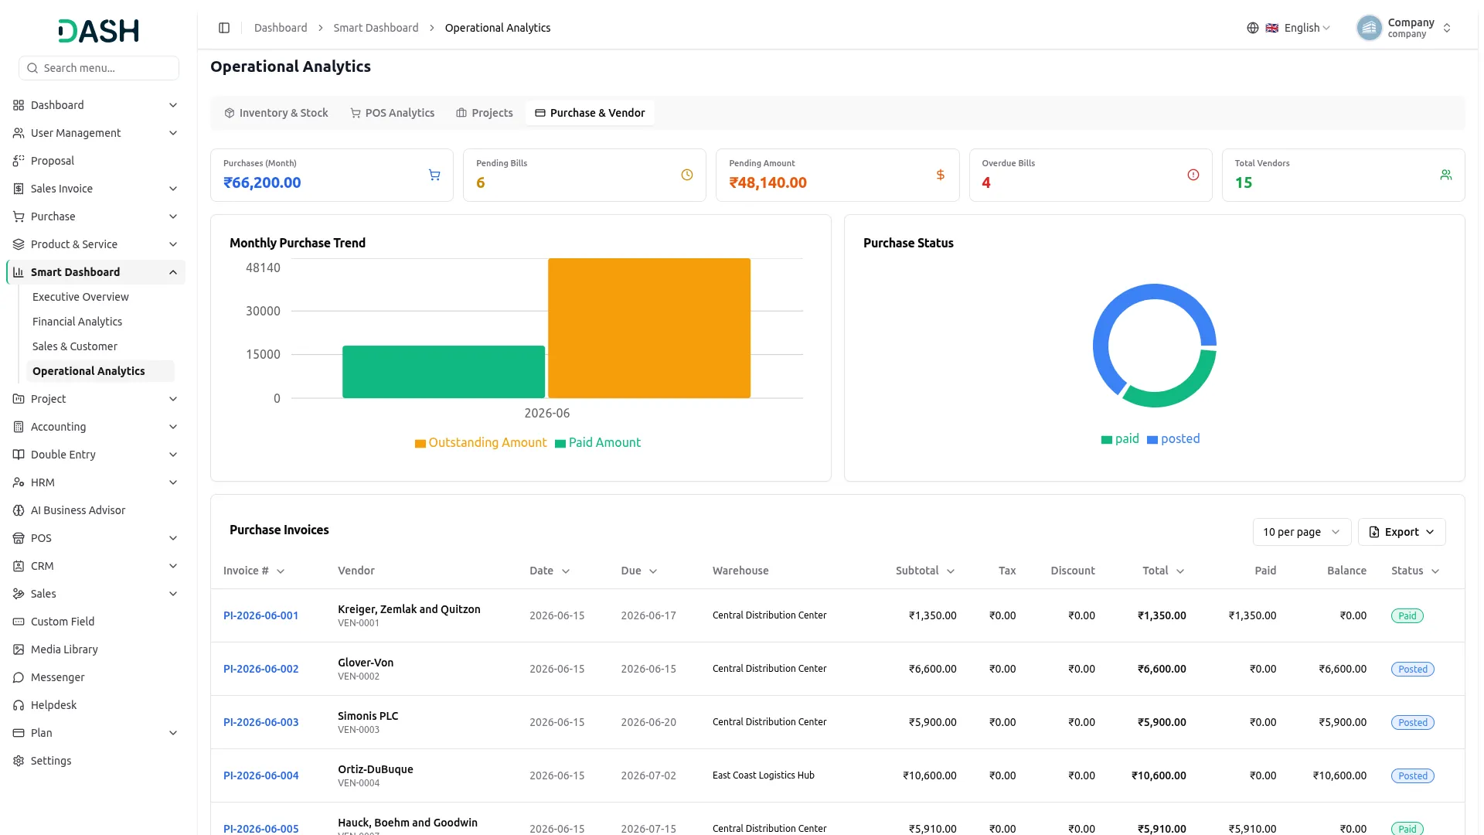This screenshot has width=1484, height=835.
Task: Click the Helpdesk headset icon
Action: click(x=19, y=705)
